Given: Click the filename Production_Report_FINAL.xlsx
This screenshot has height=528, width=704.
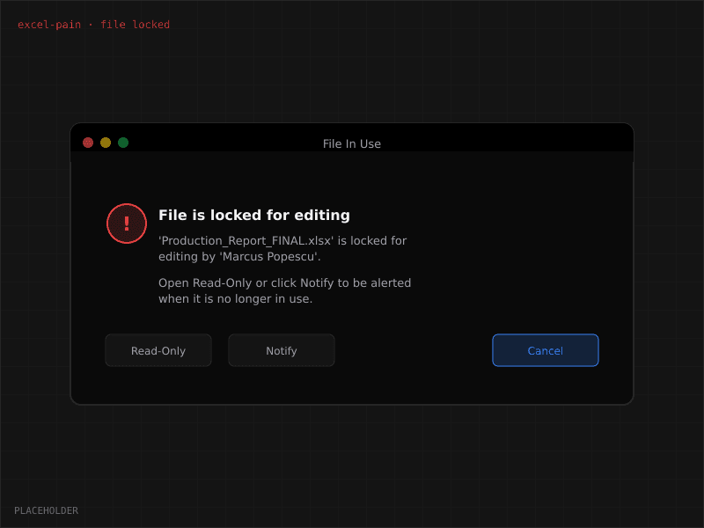Looking at the screenshot, I should tap(244, 239).
